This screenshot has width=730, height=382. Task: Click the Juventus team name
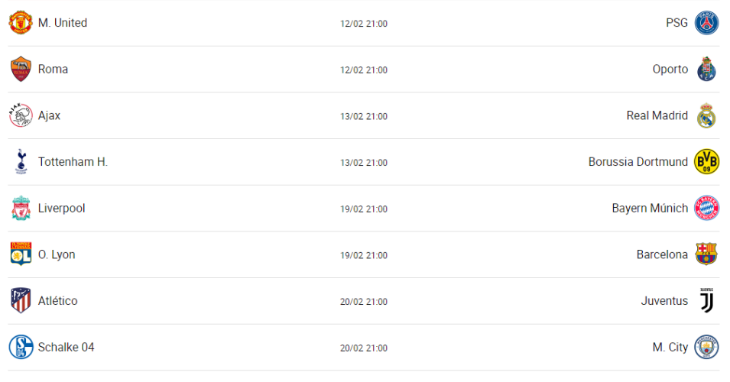664,301
